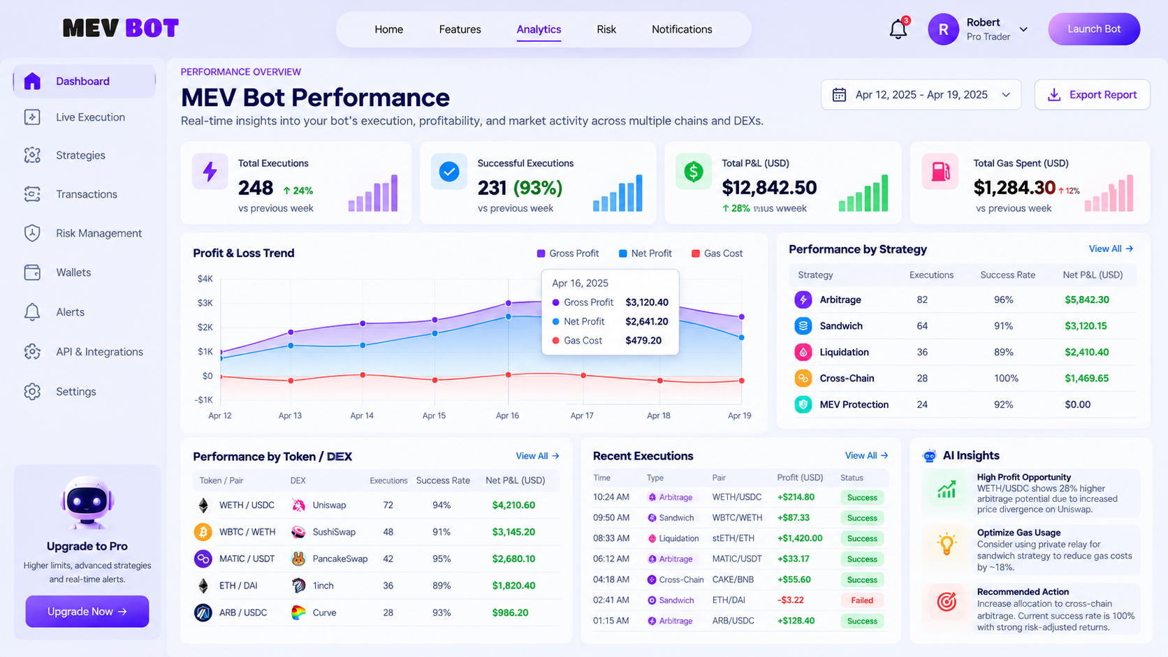Open the Settings gear icon
Screen dimensions: 1168x657
(32, 392)
